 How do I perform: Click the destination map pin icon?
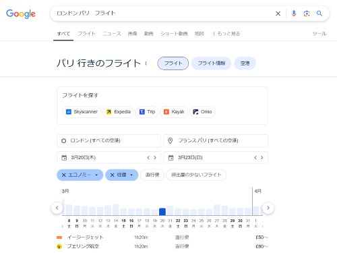(171, 141)
